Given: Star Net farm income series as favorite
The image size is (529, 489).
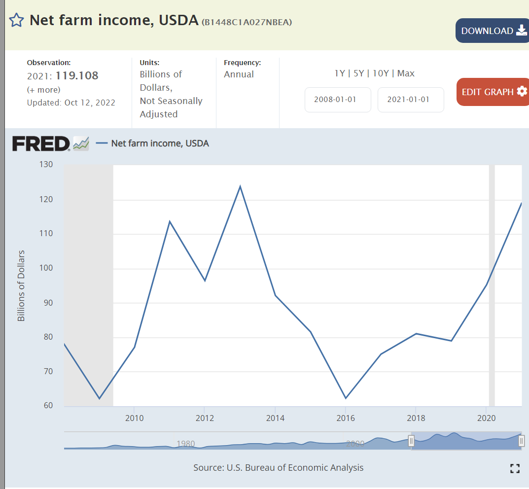Looking at the screenshot, I should pyautogui.click(x=16, y=20).
